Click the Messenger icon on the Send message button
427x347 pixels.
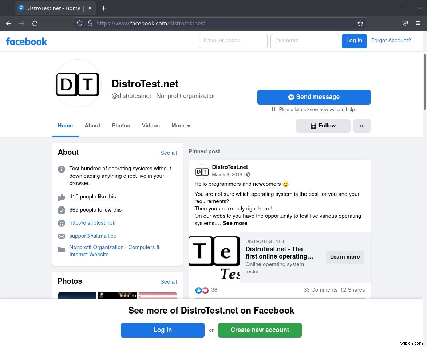[291, 97]
